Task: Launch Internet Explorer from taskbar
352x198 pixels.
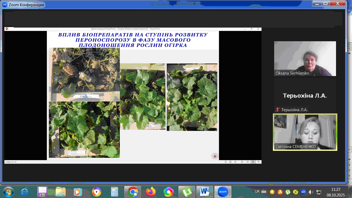Action: click(25, 192)
